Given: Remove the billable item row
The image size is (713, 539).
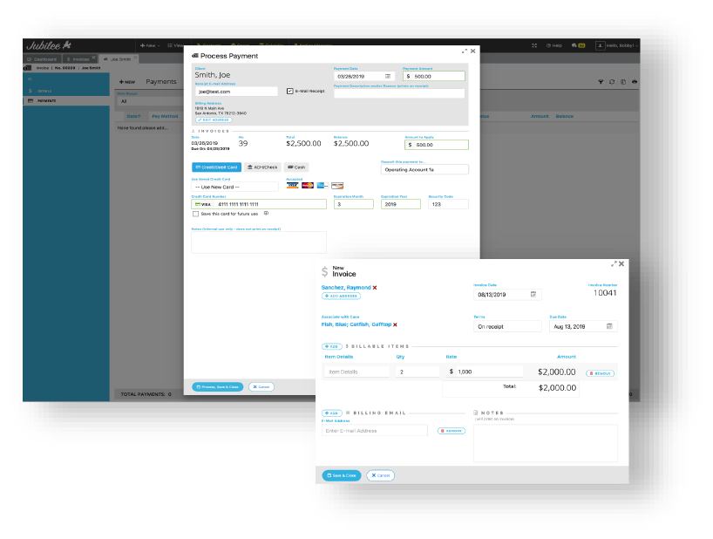Looking at the screenshot, I should (600, 373).
